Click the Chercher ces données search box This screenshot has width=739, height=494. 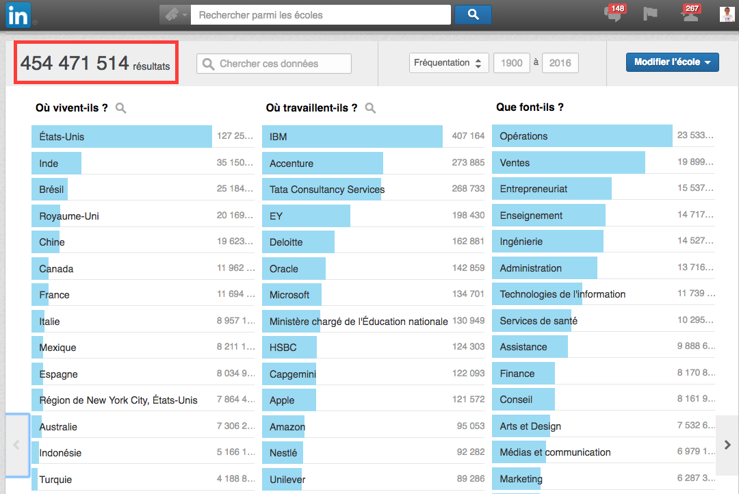point(274,64)
